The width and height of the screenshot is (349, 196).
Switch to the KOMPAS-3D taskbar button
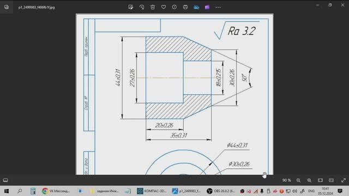click(x=152, y=191)
